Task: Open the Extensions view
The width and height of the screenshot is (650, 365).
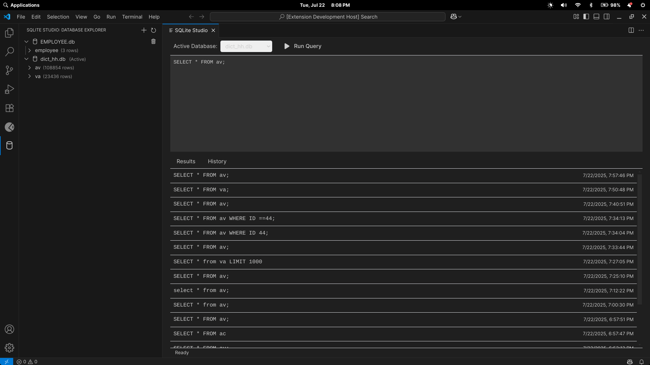Action: (x=9, y=108)
